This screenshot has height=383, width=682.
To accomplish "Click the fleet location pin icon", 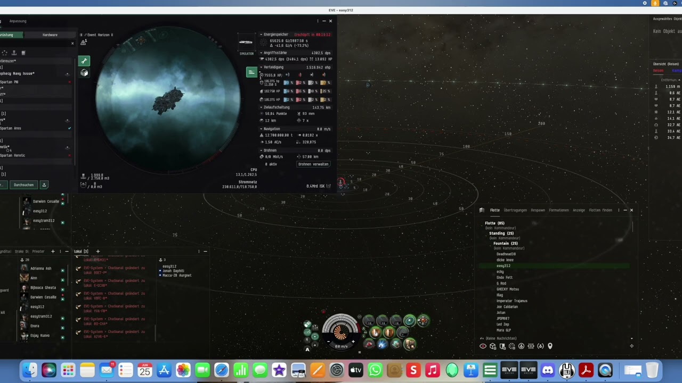I will click(550, 346).
